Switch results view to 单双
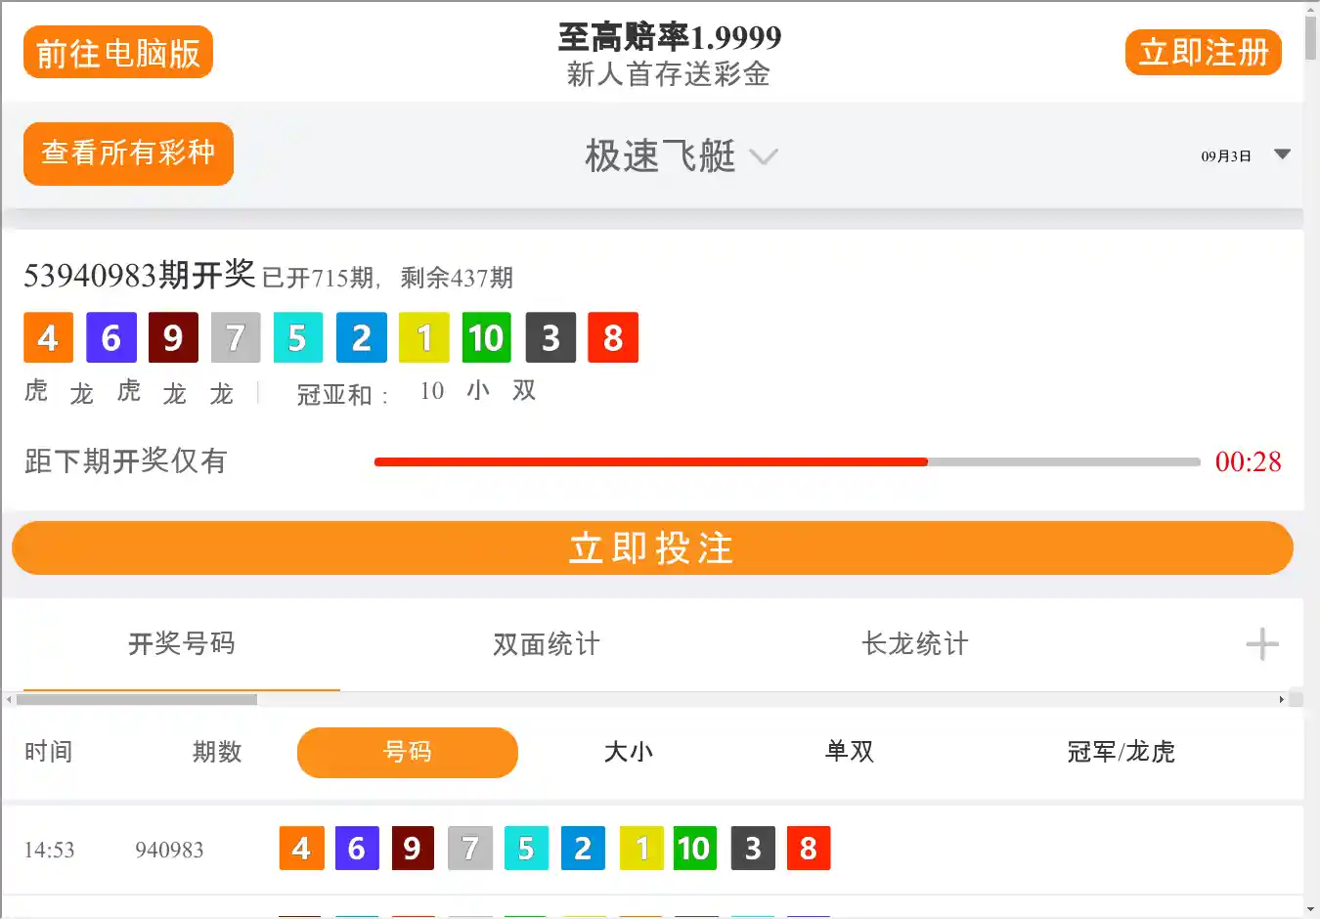Screen dimensions: 1320x919 pos(849,752)
